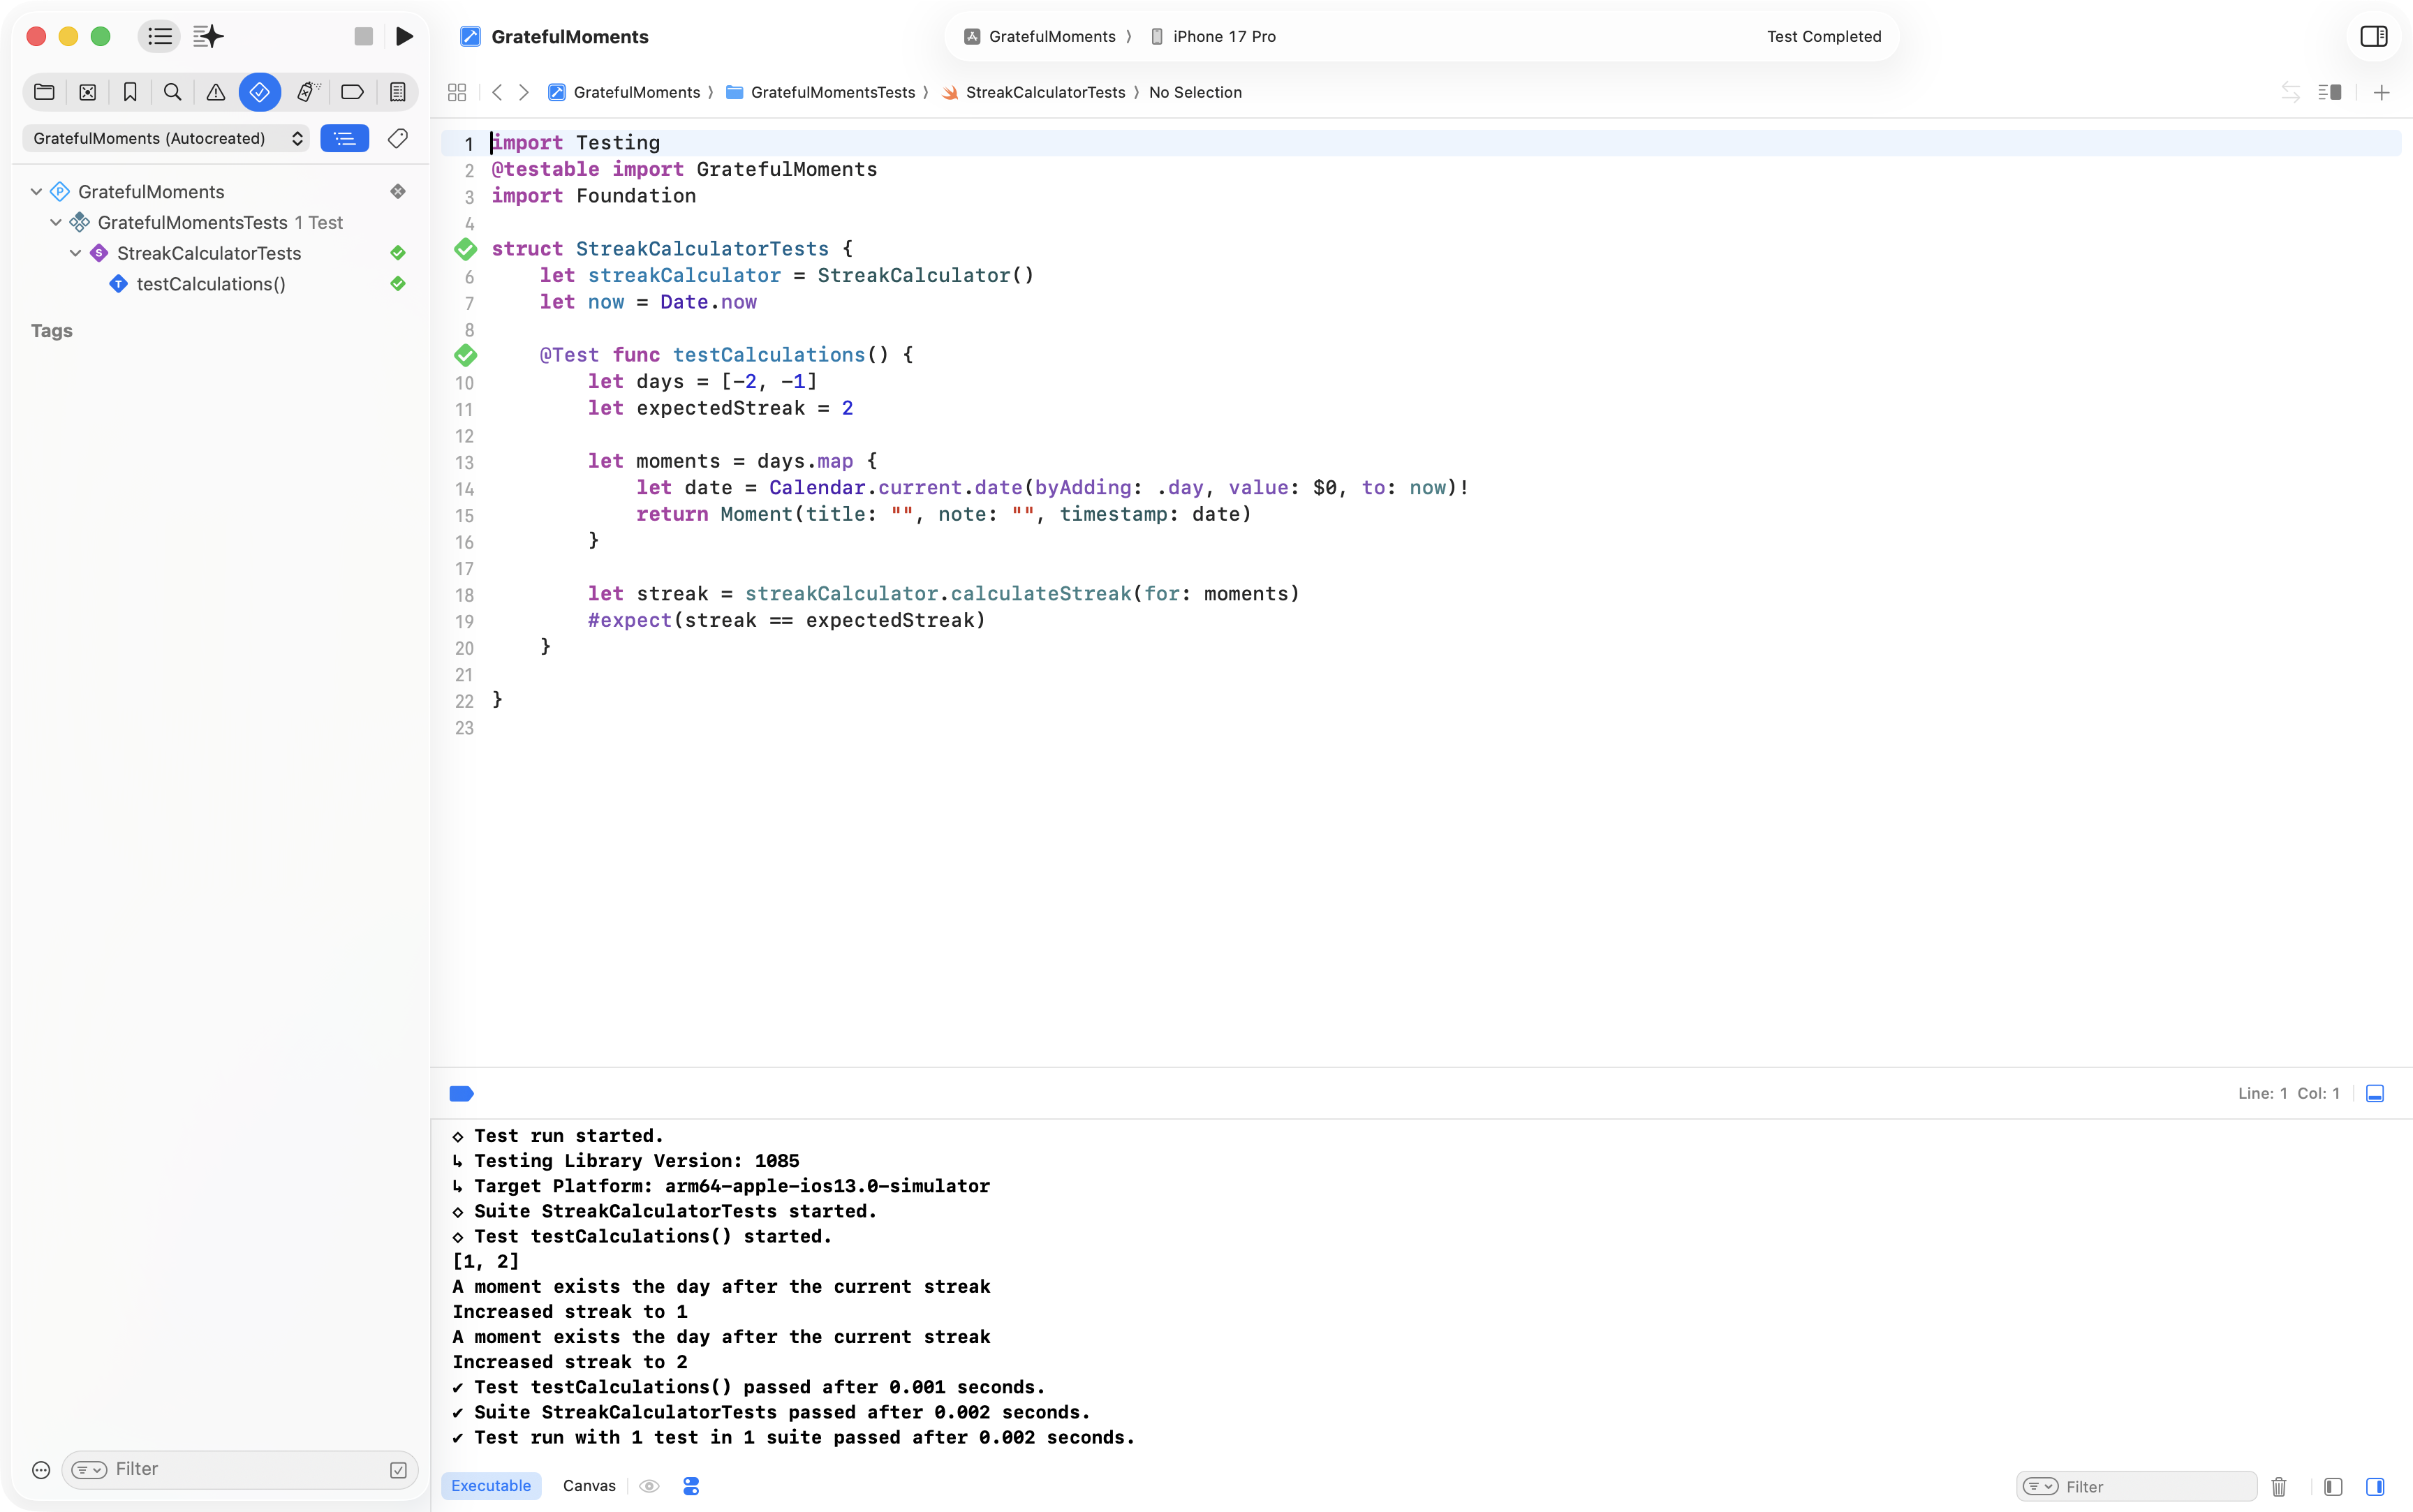Collapse the StreakCalculatorTests suite
The width and height of the screenshot is (2413, 1512).
coord(76,253)
